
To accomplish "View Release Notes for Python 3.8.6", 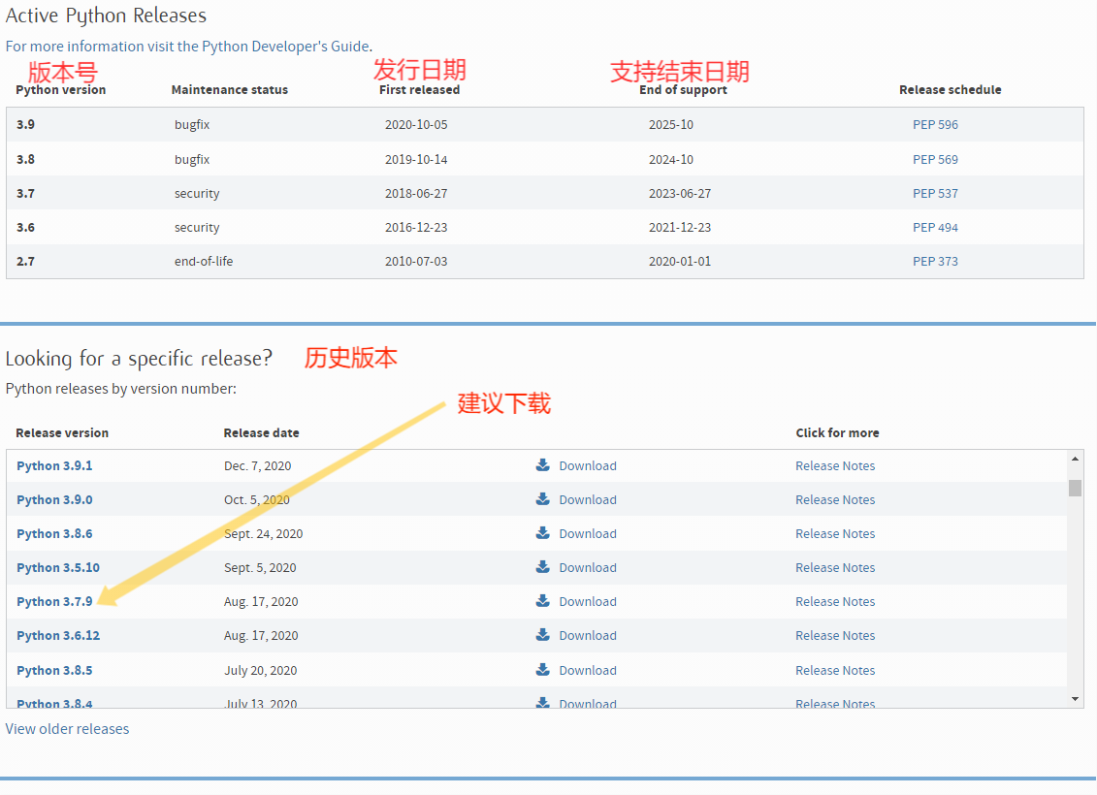I will [835, 533].
